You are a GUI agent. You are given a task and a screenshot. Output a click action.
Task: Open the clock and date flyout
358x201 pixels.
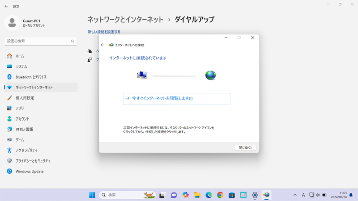click(339, 195)
